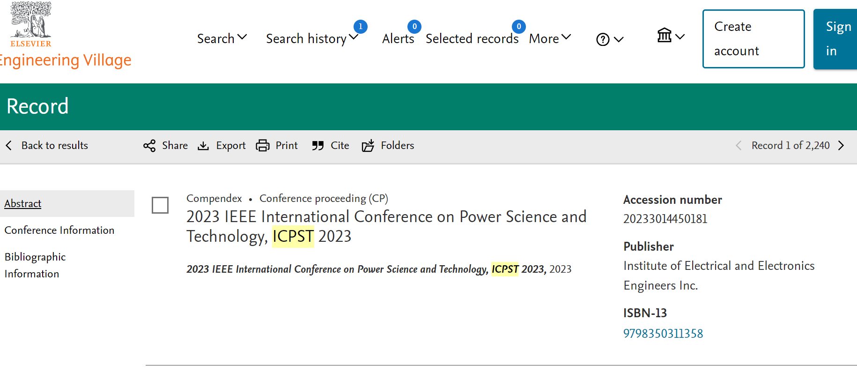Click the Print label in toolbar
Screen dimensions: 857x380
pyautogui.click(x=287, y=146)
